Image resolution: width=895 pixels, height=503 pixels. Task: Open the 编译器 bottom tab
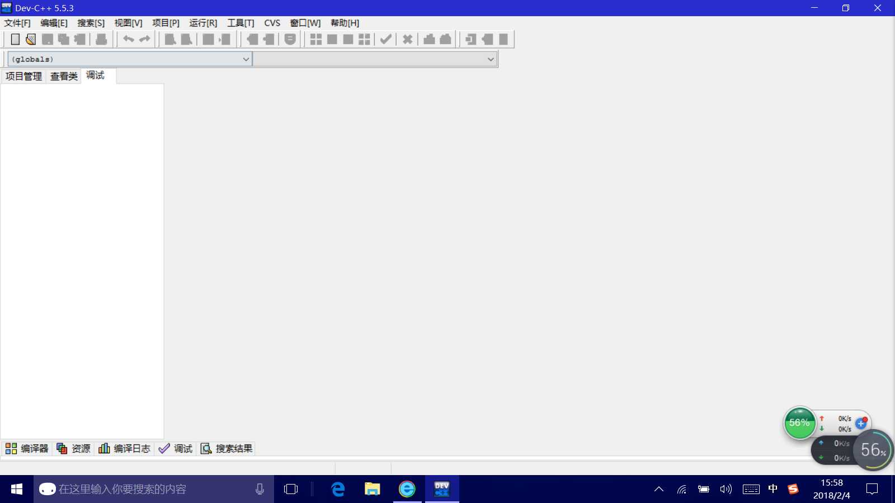click(x=27, y=448)
